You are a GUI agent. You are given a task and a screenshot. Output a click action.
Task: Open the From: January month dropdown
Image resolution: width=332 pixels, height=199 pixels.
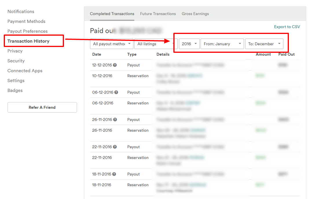(x=222, y=44)
